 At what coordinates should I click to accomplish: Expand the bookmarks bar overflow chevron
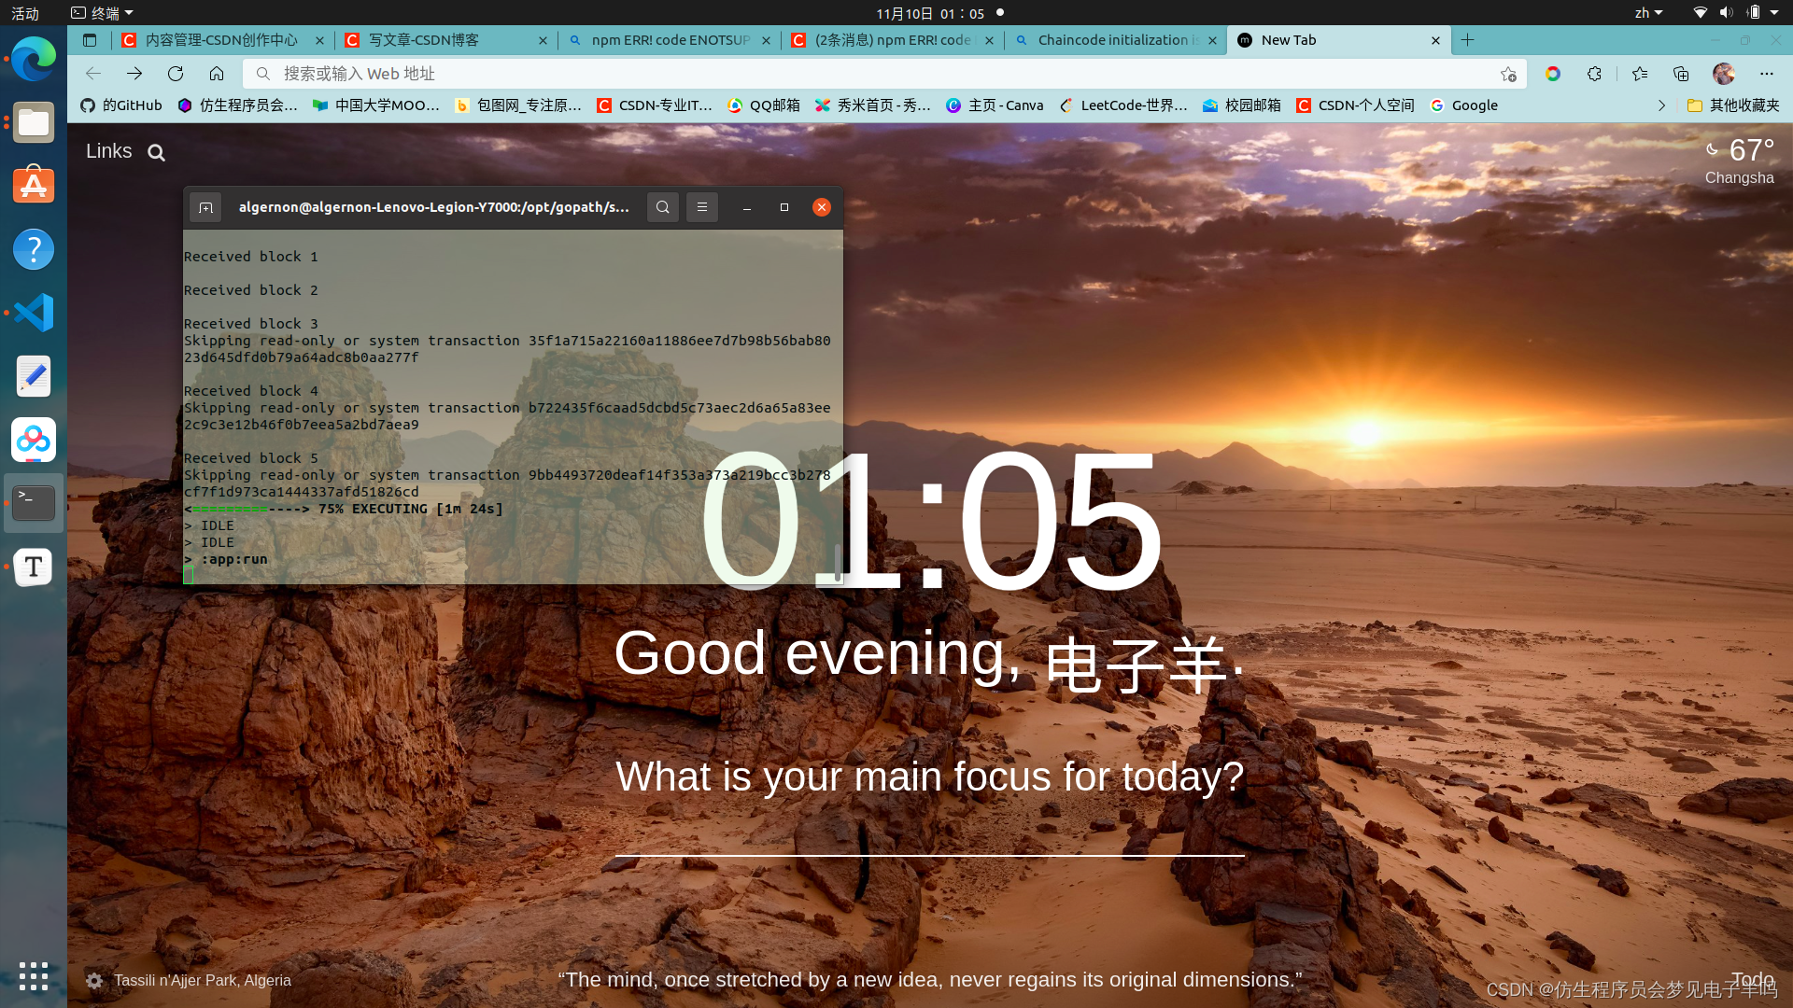[1661, 105]
